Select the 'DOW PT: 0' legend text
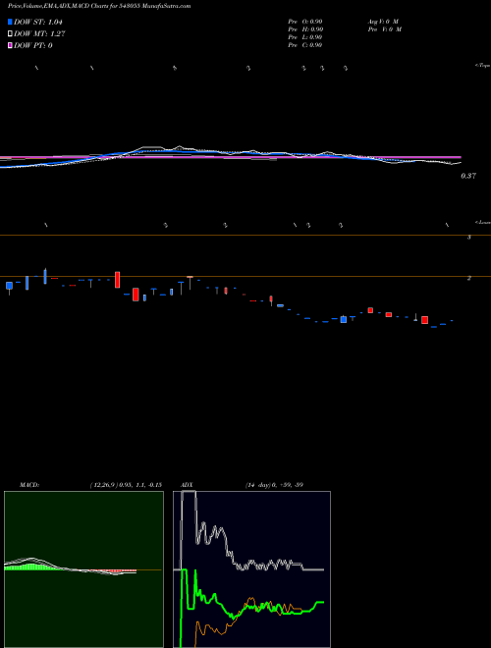491x648 pixels. pos(33,45)
